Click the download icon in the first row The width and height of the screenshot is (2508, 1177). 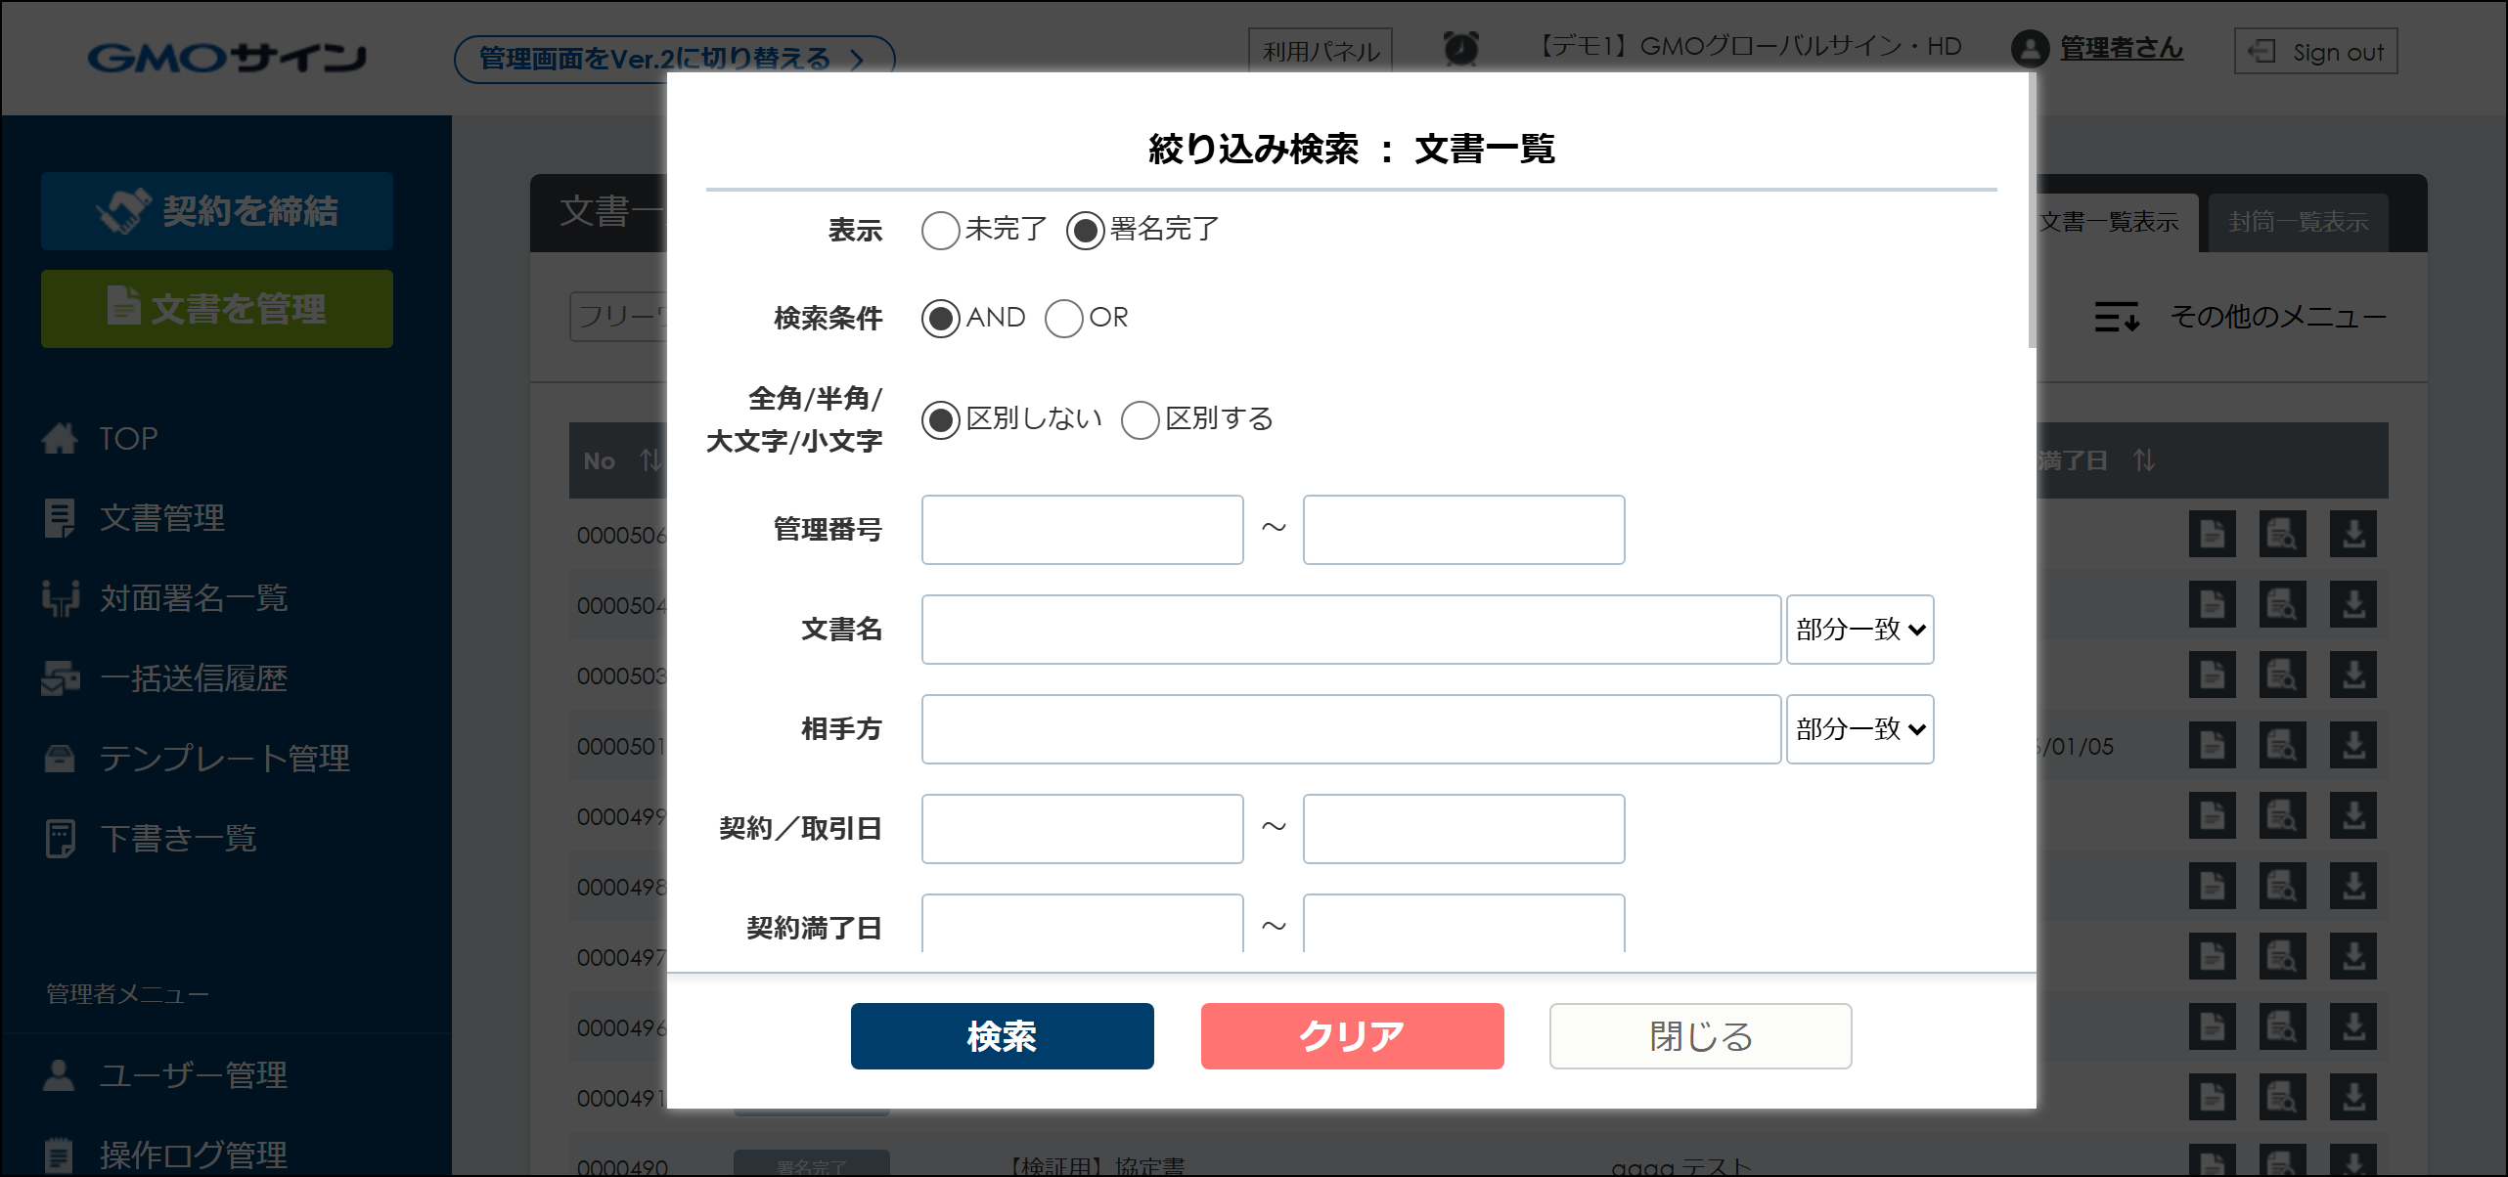click(2352, 535)
